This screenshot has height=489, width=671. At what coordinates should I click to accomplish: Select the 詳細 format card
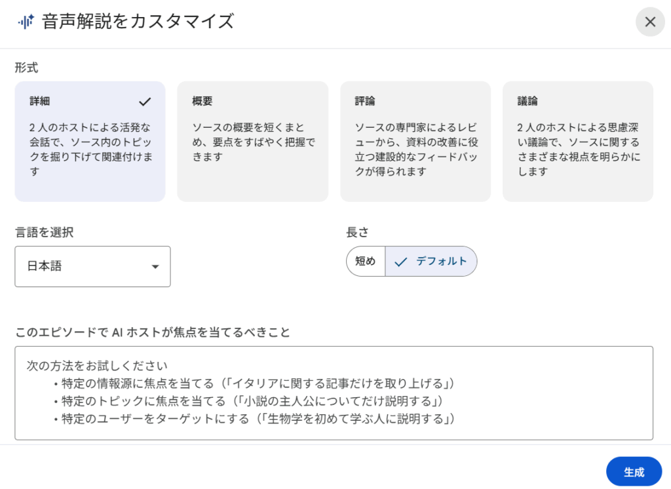(x=90, y=141)
